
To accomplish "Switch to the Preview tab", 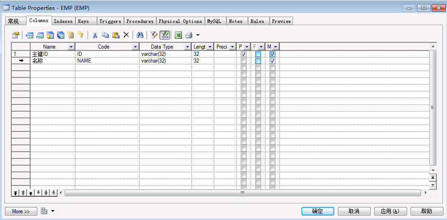I will point(281,21).
